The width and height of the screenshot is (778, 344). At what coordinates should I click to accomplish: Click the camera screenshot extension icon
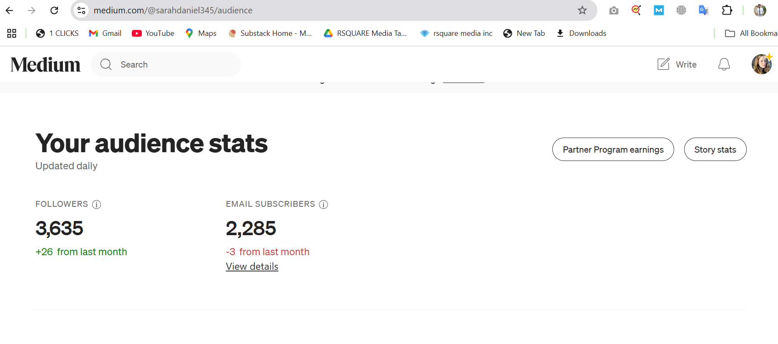(x=614, y=10)
